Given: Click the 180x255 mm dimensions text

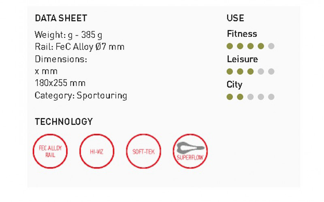Looking at the screenshot, I should [60, 84].
